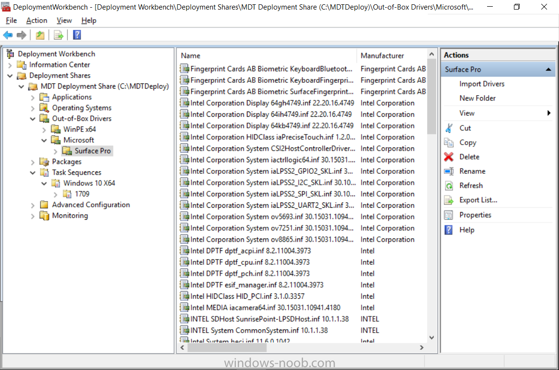The image size is (559, 370).
Task: Click driver icon for Intel HIDClass HID_PCI.inf
Action: 185,296
